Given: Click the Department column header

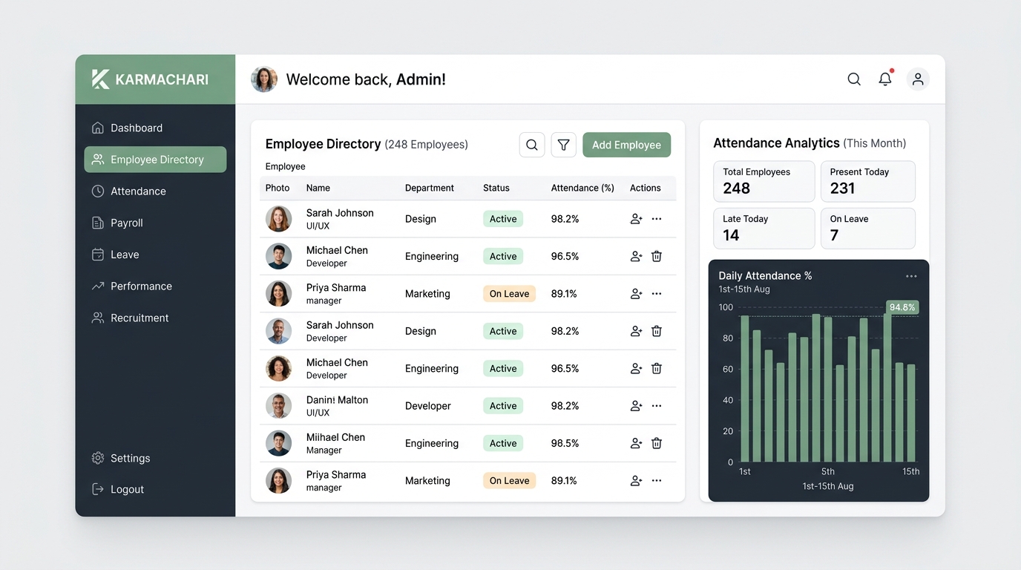Looking at the screenshot, I should click(x=430, y=188).
